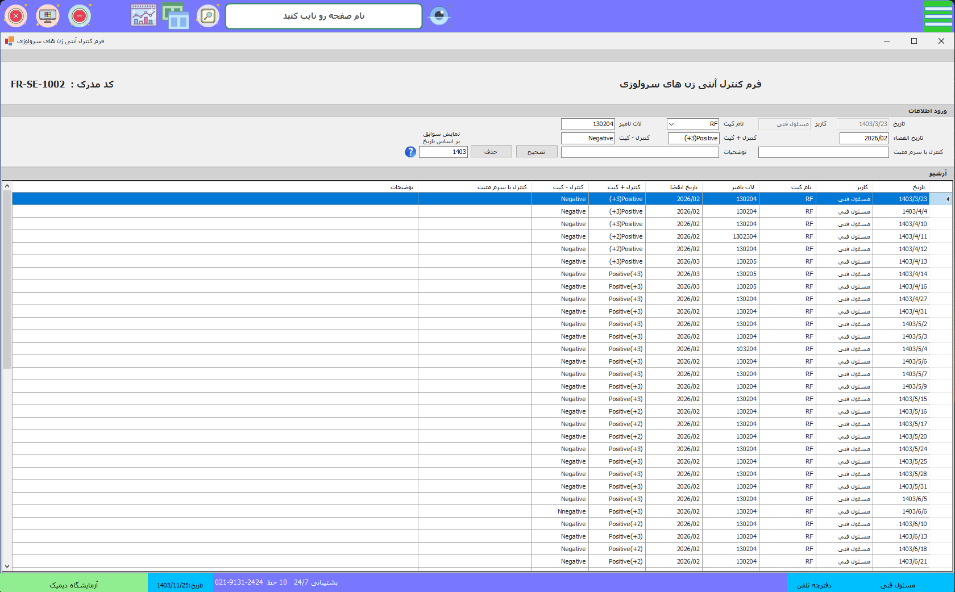Image resolution: width=955 pixels, height=592 pixels.
Task: Click the magnifier search icon
Action: (208, 16)
